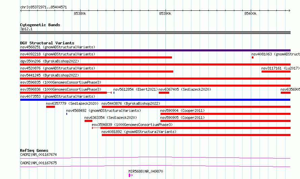Click the MIR5688 gene arrow glyph

(x=131, y=175)
